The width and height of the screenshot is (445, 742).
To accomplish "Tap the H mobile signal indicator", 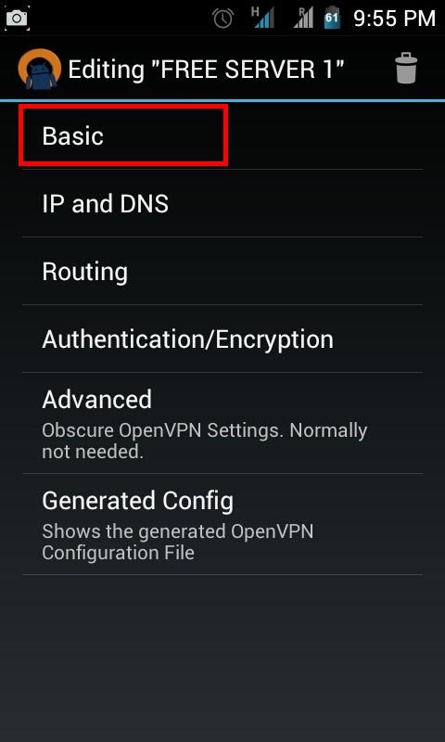I will pyautogui.click(x=263, y=18).
